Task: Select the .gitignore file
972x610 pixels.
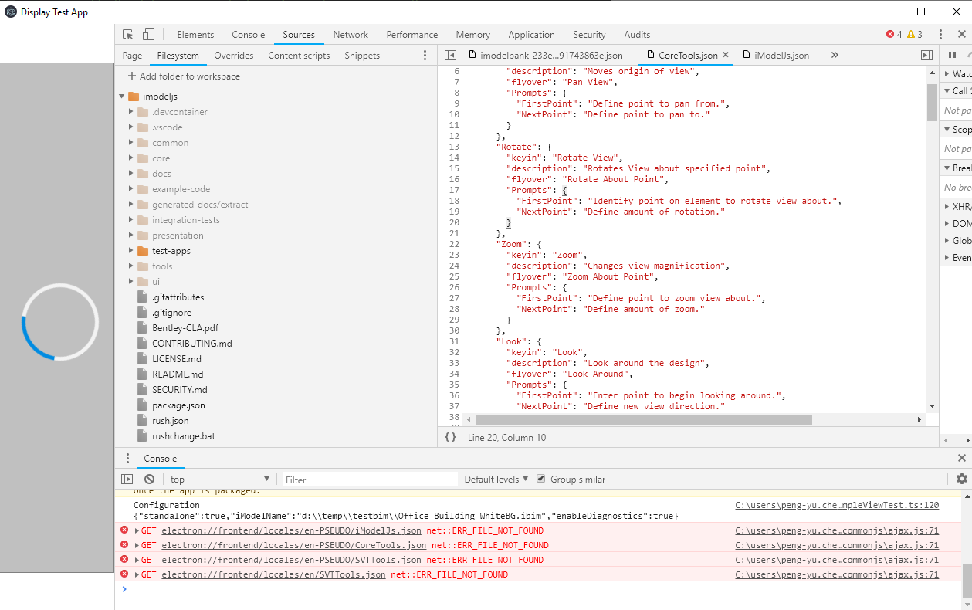Action: click(x=171, y=313)
